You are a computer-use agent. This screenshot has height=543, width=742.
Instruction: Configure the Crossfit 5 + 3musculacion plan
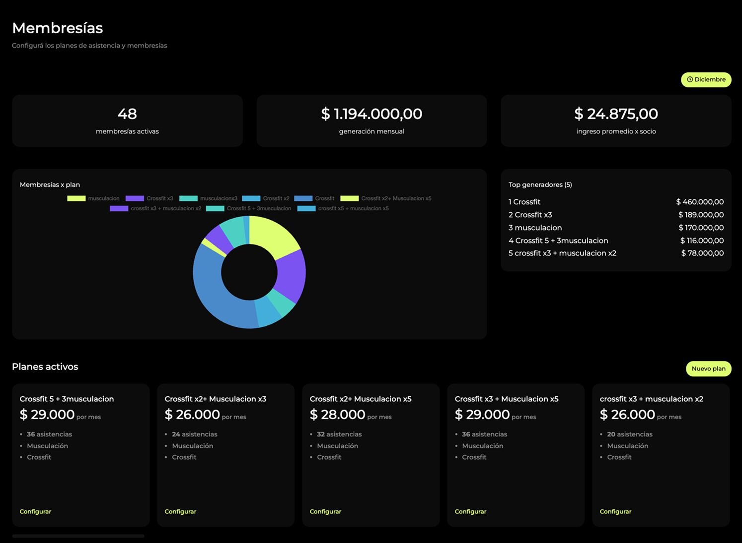pyautogui.click(x=35, y=511)
